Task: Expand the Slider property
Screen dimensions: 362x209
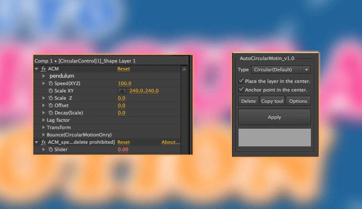Action: click(x=43, y=149)
